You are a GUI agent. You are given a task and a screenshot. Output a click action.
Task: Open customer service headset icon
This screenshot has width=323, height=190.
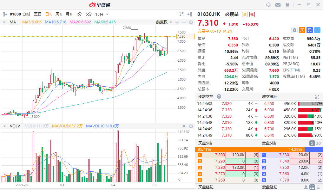(x=268, y=5)
